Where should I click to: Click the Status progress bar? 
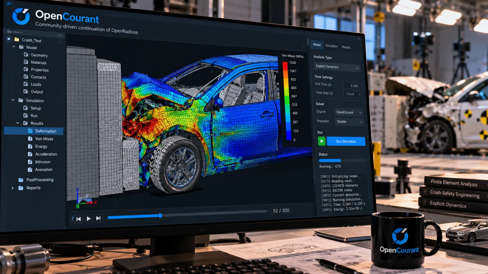pyautogui.click(x=342, y=160)
